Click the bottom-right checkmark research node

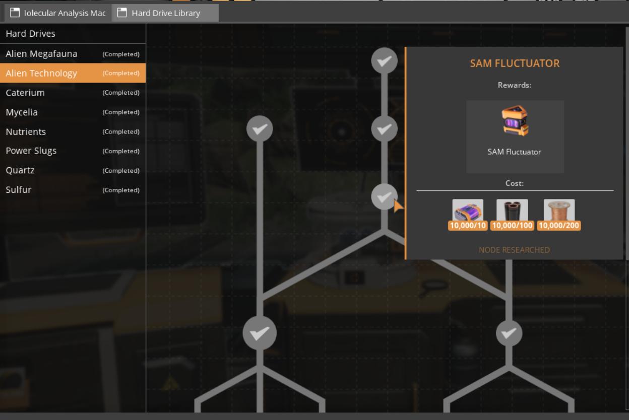point(509,332)
